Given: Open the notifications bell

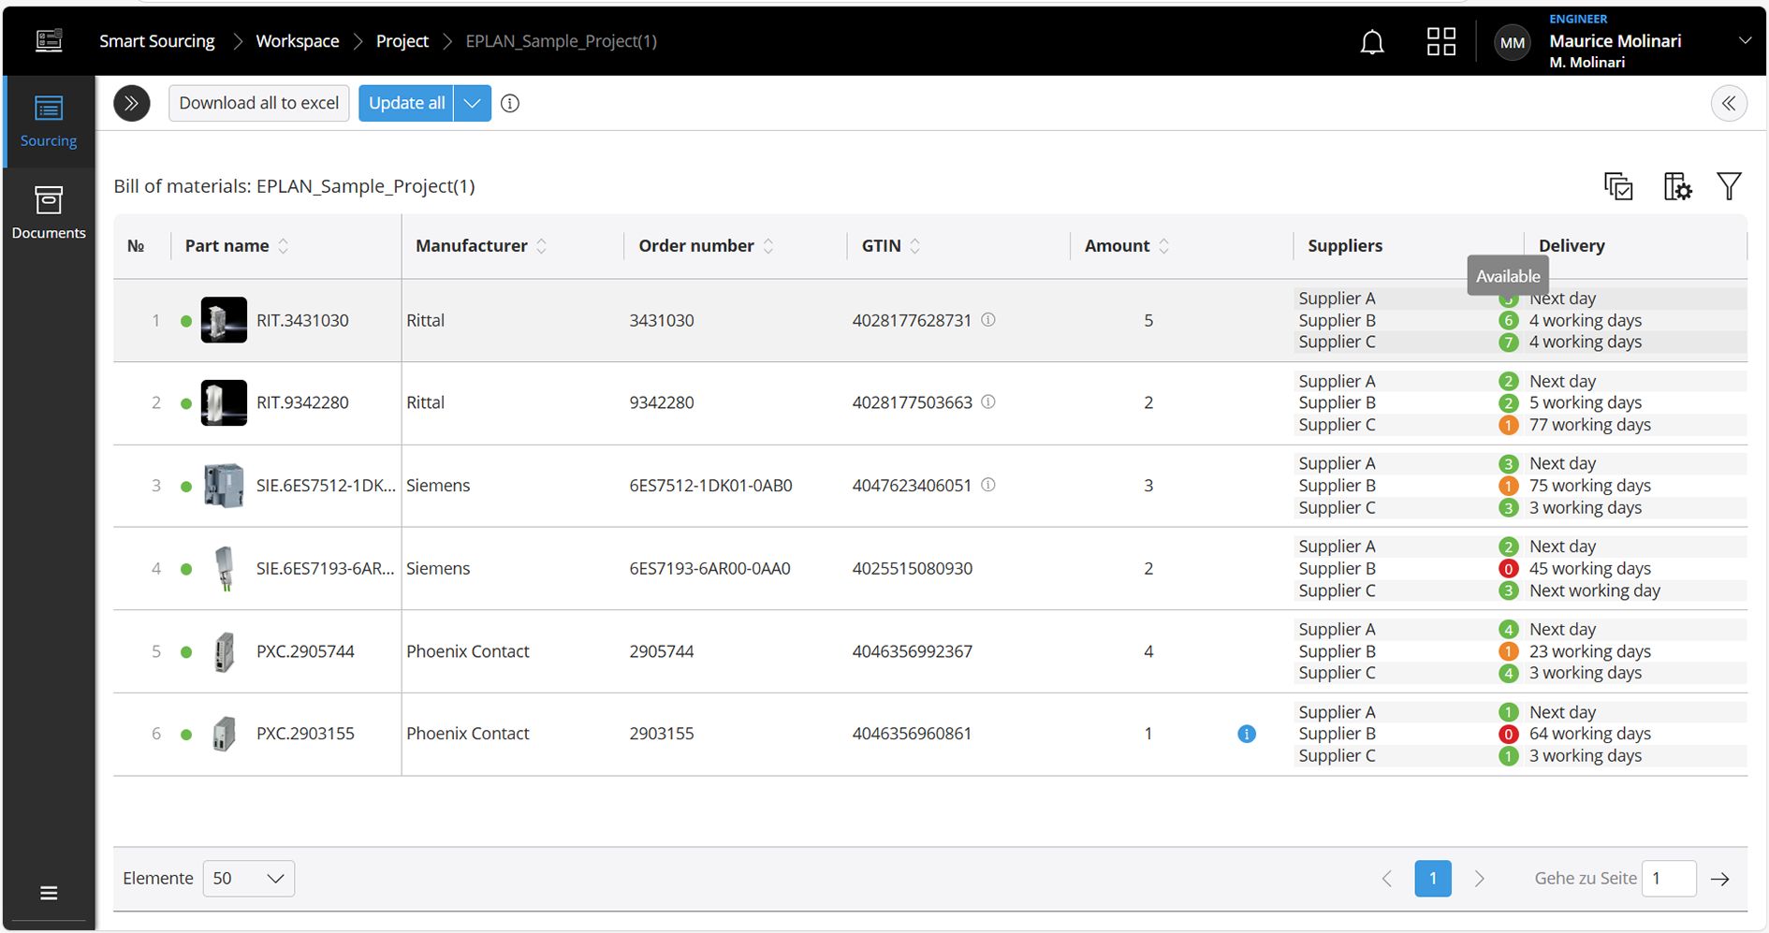Looking at the screenshot, I should tap(1371, 42).
